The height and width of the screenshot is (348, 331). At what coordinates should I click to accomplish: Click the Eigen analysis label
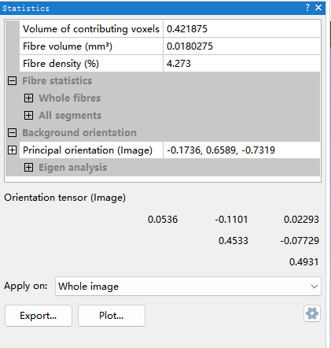pyautogui.click(x=73, y=168)
